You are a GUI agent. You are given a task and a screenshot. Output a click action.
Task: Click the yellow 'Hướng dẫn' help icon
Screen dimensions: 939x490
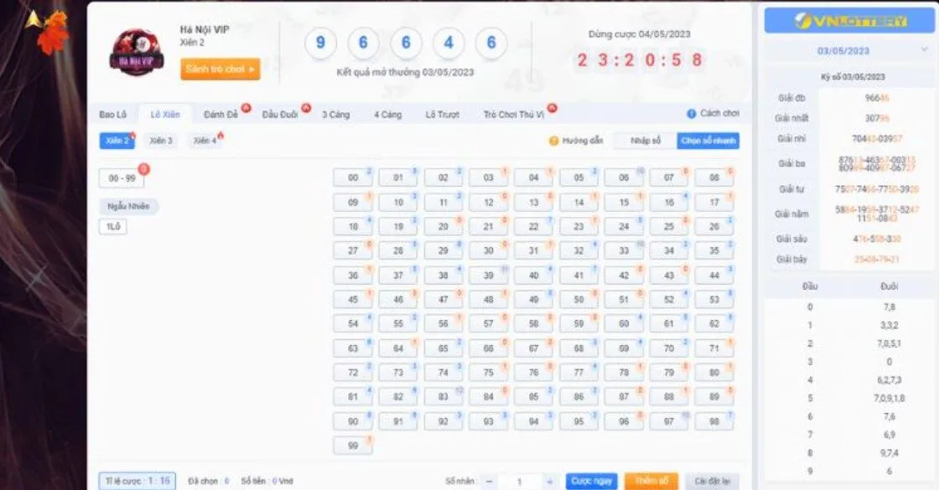pos(554,141)
